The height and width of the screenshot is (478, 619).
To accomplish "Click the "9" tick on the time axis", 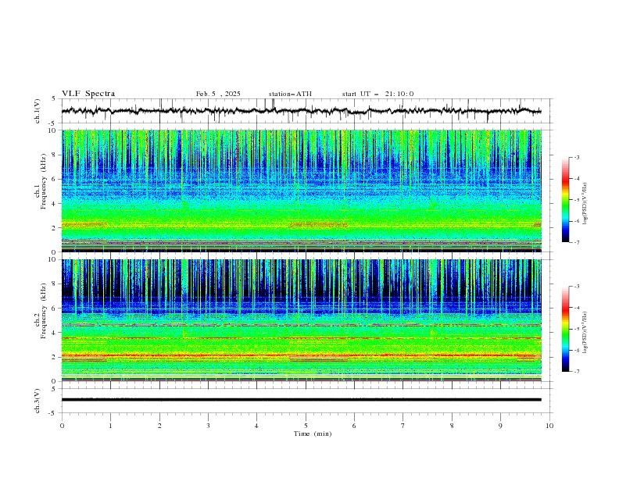I will point(500,426).
